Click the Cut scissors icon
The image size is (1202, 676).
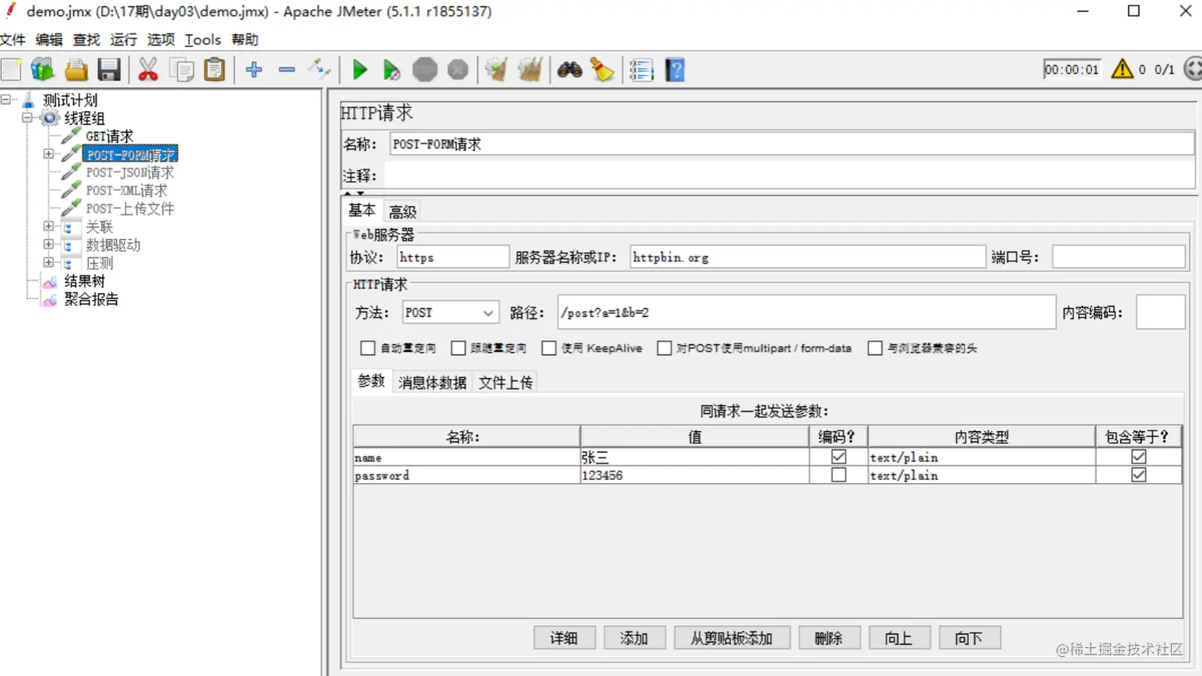(x=148, y=70)
